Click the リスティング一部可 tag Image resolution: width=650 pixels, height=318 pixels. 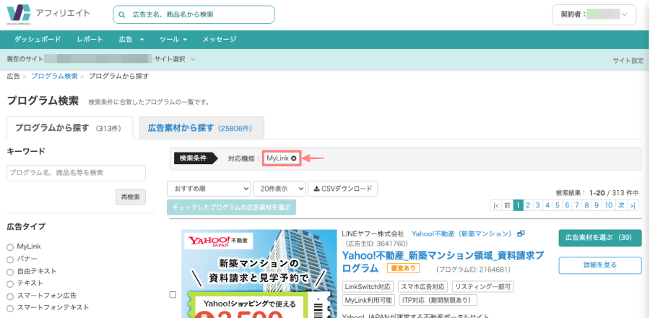click(483, 286)
